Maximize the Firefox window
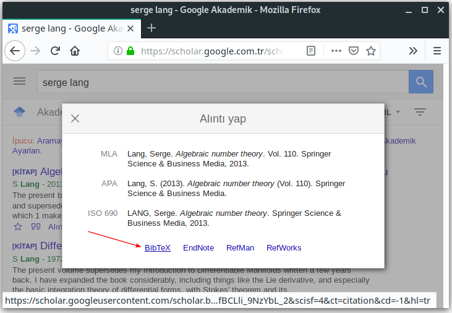This screenshot has width=452, height=313. coord(425,10)
